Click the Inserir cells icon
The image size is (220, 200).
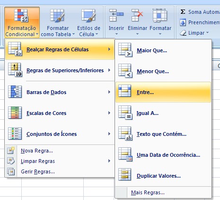click(116, 15)
